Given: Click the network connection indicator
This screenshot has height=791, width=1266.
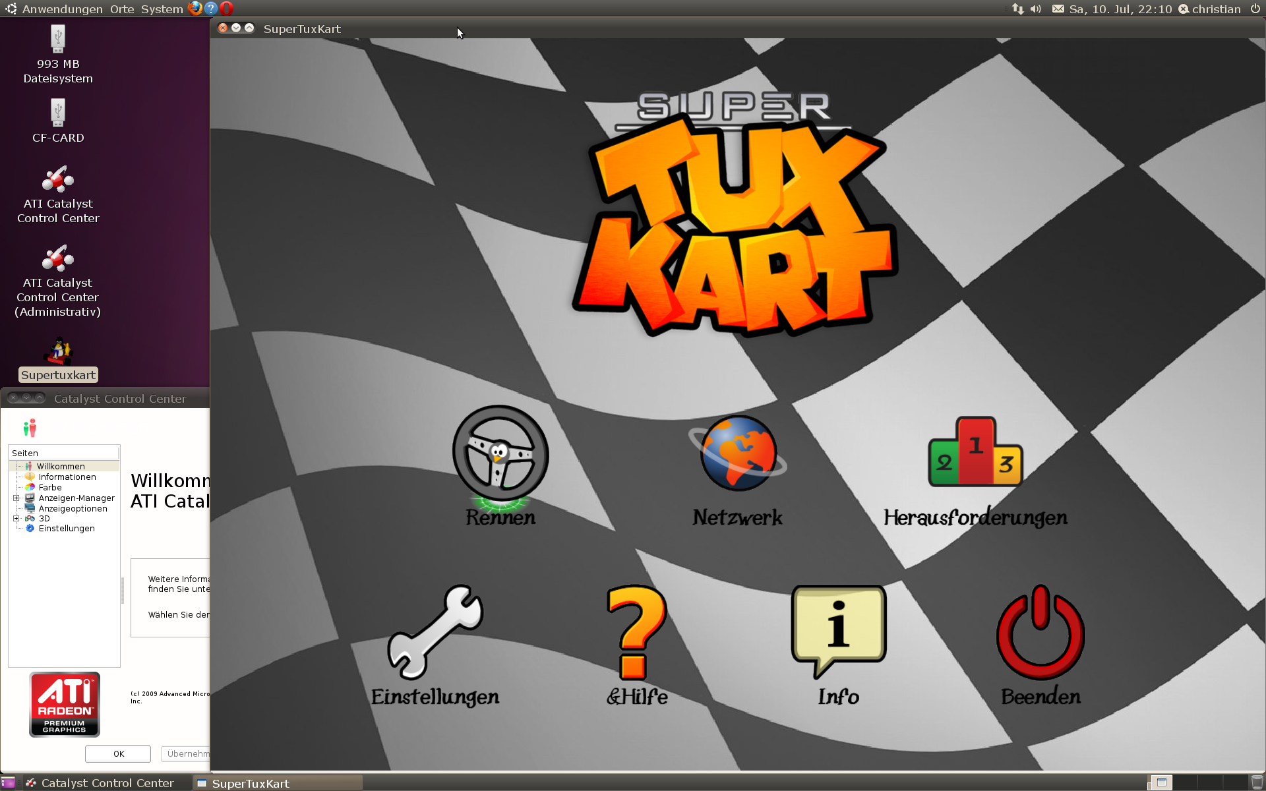Looking at the screenshot, I should (x=1018, y=9).
